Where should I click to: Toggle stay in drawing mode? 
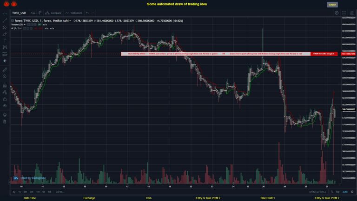[x=5, y=92]
